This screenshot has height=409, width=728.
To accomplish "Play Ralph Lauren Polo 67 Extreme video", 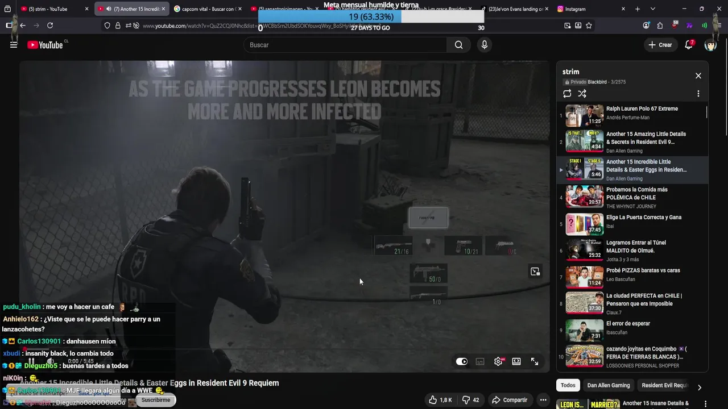I will click(x=632, y=115).
